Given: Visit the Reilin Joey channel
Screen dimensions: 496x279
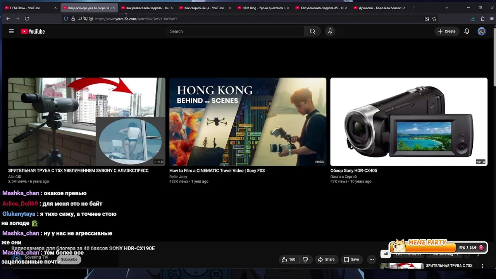Looking at the screenshot, I should tap(178, 177).
